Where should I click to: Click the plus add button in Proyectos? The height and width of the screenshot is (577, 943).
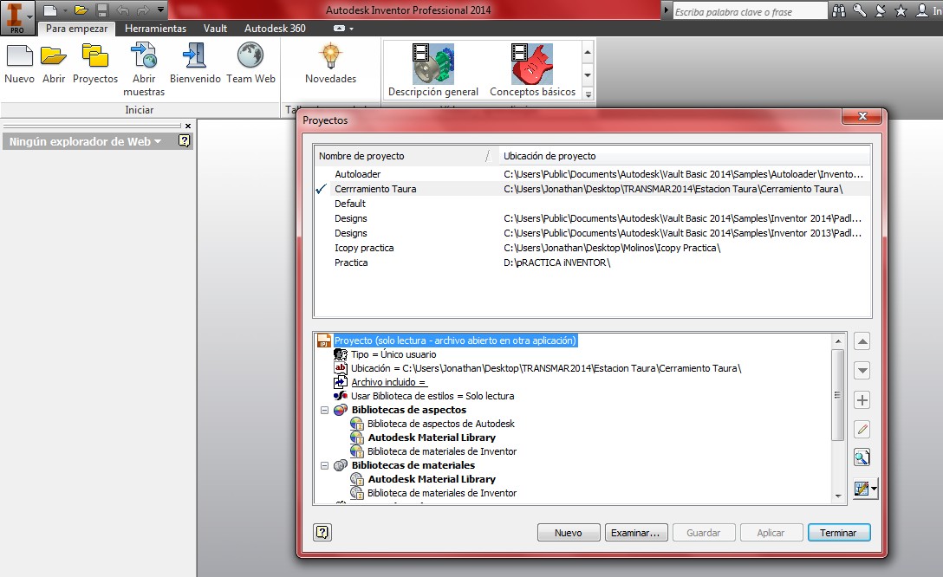click(862, 400)
